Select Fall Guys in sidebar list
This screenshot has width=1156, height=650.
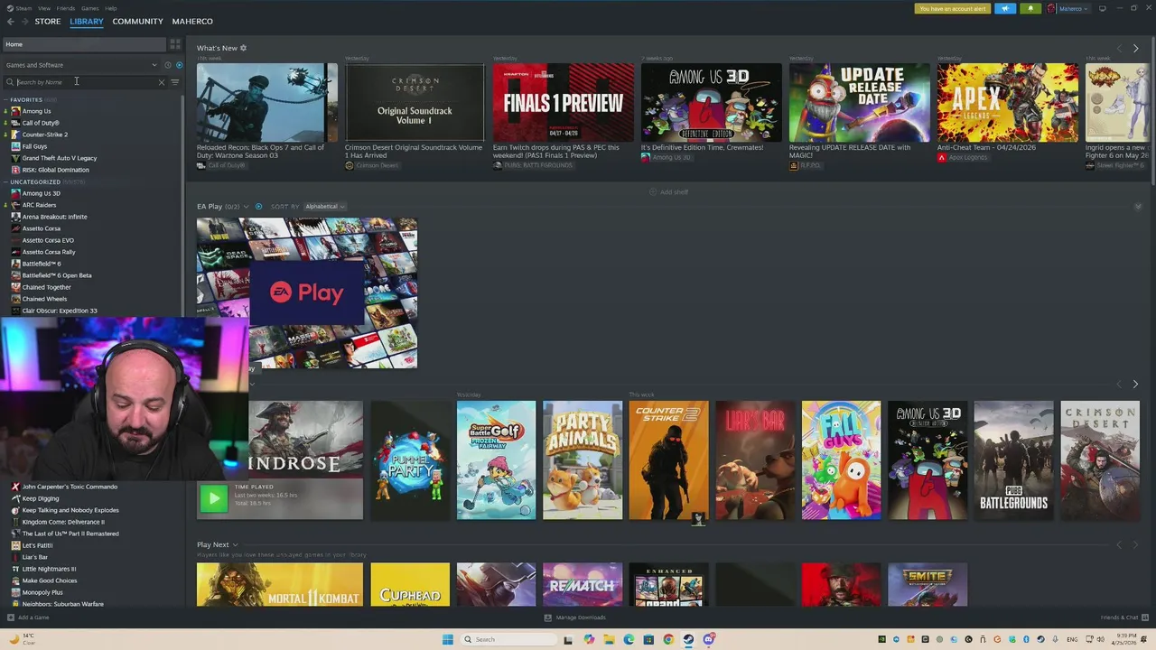(x=34, y=146)
